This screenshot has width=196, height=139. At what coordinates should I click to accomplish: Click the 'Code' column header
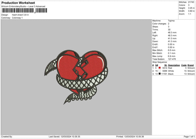[184, 65]
